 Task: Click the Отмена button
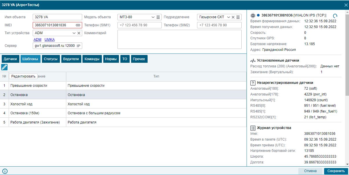tap(310, 171)
